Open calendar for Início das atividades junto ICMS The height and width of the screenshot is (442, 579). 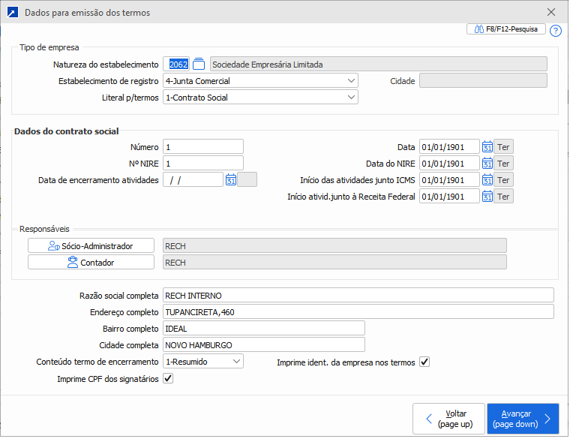[487, 180]
